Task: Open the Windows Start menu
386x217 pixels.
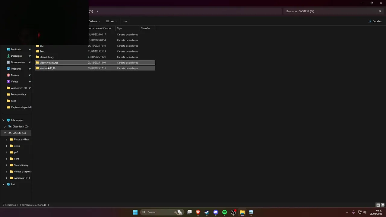Action: (x=135, y=212)
